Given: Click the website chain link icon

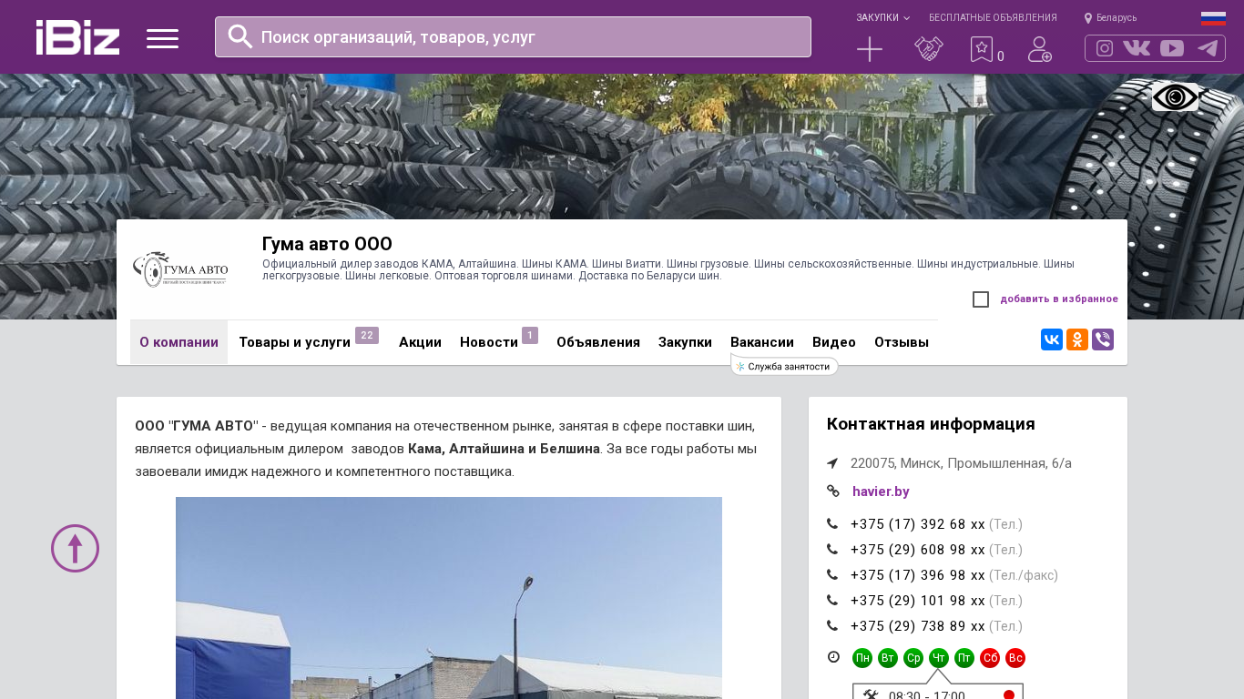Looking at the screenshot, I should point(833,491).
